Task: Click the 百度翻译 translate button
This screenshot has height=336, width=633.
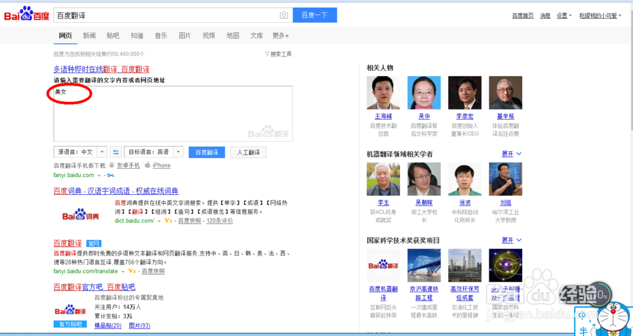Action: 207,152
